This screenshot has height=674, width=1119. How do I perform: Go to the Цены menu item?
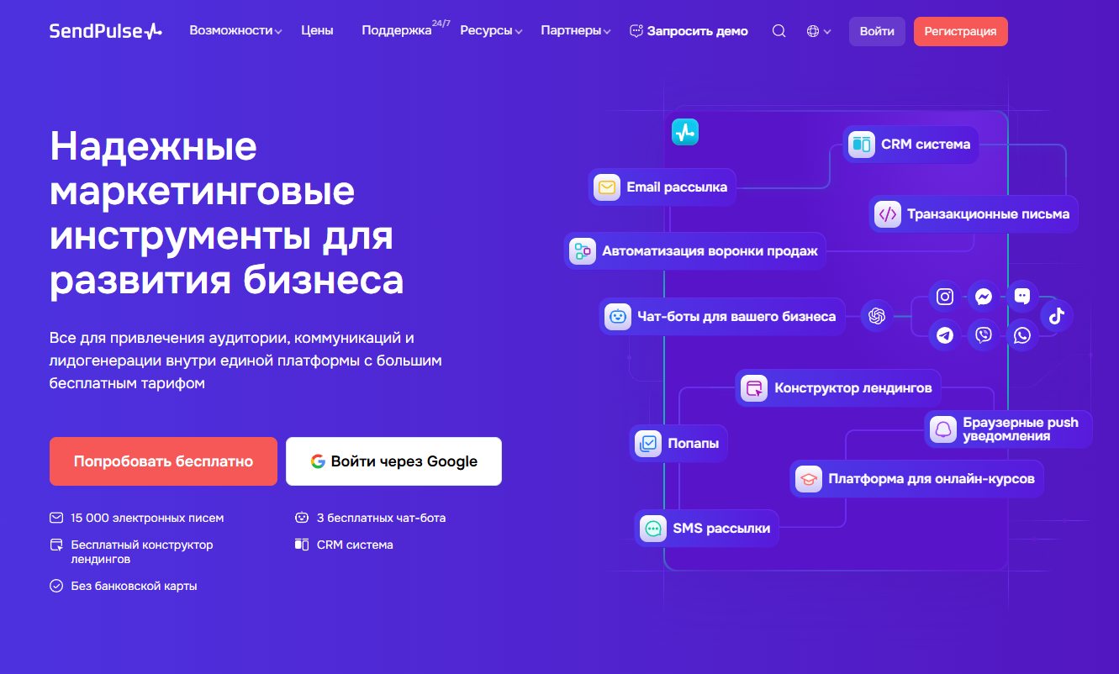tap(317, 30)
